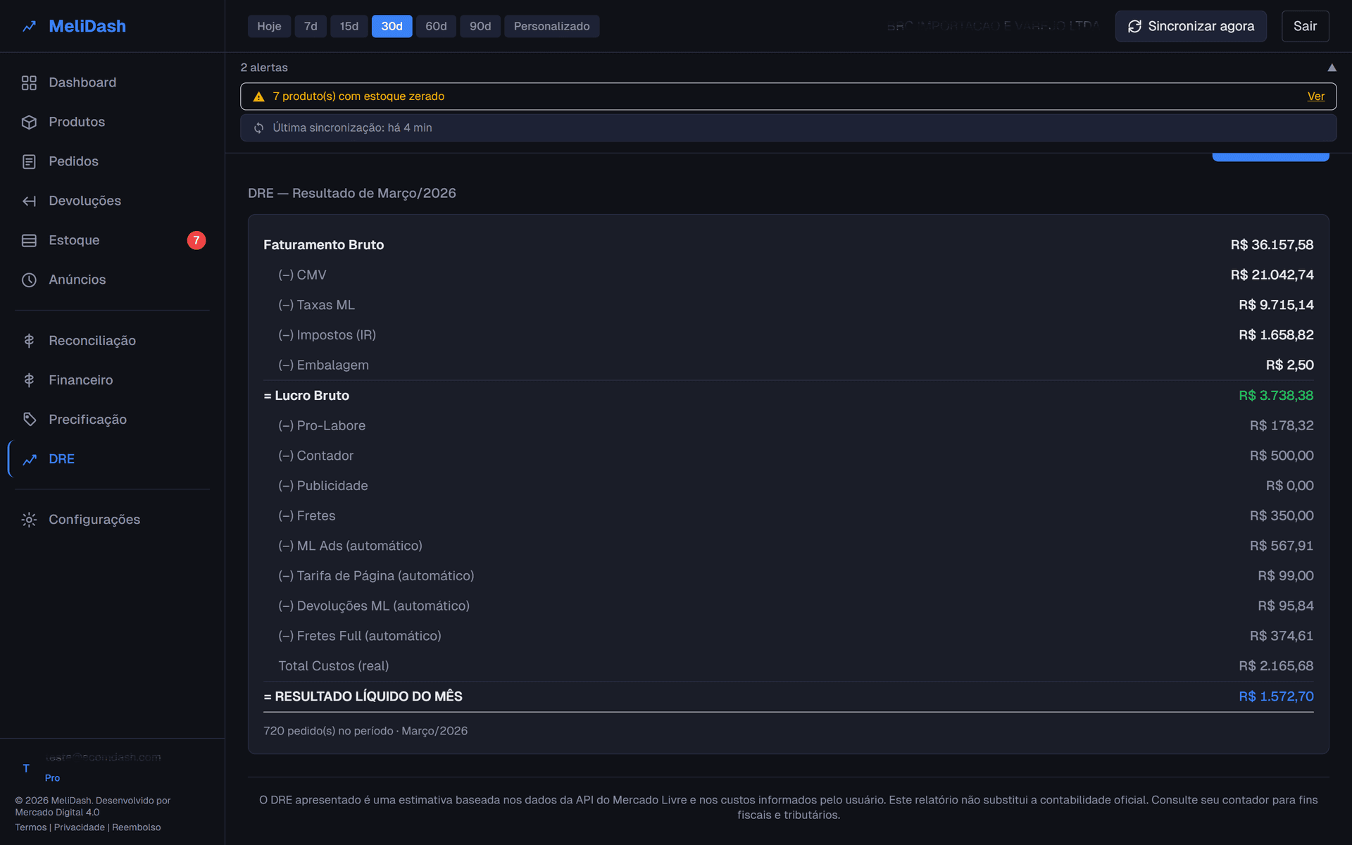The height and width of the screenshot is (845, 1352).
Task: Open the Privacidade link in the footer
Action: click(80, 827)
